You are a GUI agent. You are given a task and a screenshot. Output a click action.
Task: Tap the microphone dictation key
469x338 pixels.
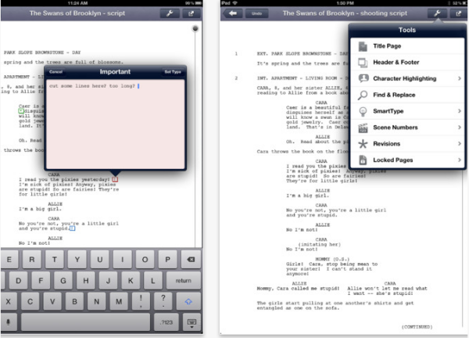point(9,322)
